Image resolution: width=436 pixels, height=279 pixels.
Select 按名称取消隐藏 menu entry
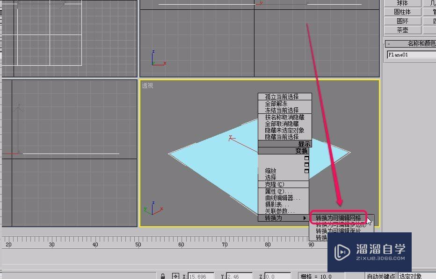pos(285,117)
